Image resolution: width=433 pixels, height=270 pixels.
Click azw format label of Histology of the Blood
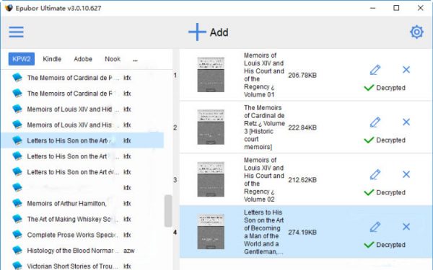(x=129, y=251)
